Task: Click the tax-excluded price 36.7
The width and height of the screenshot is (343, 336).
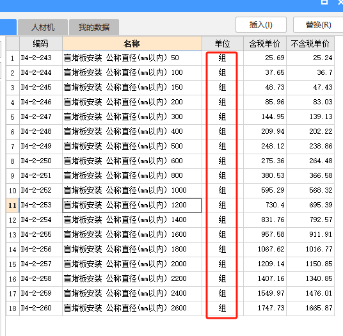Action: pos(310,72)
